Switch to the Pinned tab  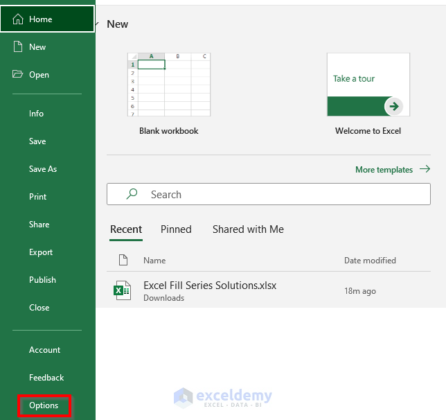click(176, 229)
